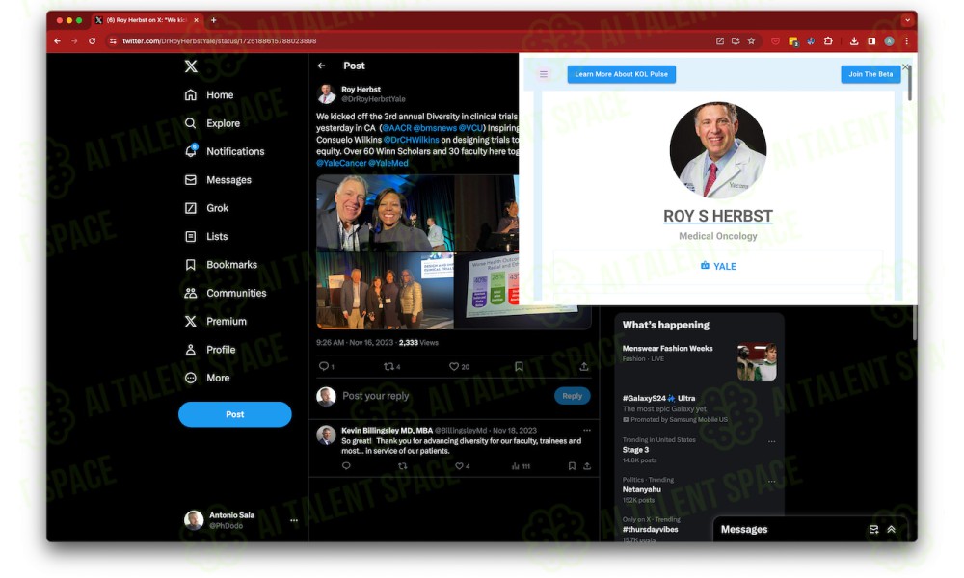Open the Netanyahu trending topic

[641, 490]
